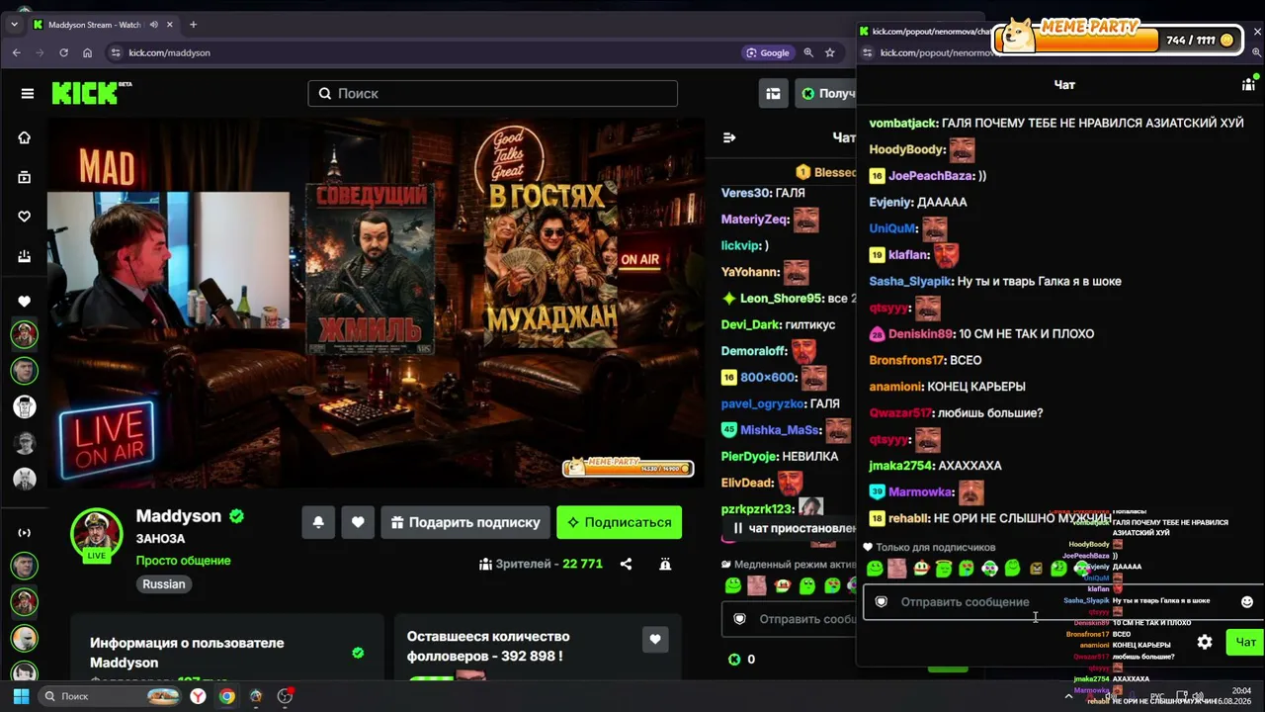Image resolution: width=1265 pixels, height=712 pixels.
Task: Bookmark the page with the star icon
Action: tap(830, 52)
